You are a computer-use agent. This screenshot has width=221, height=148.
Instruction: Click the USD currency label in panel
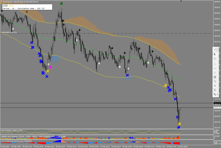coord(5,6)
